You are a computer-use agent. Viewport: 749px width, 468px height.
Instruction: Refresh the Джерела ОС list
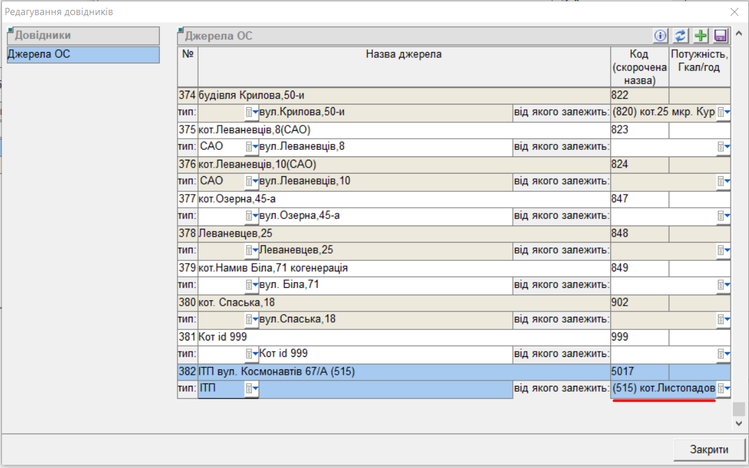point(681,36)
